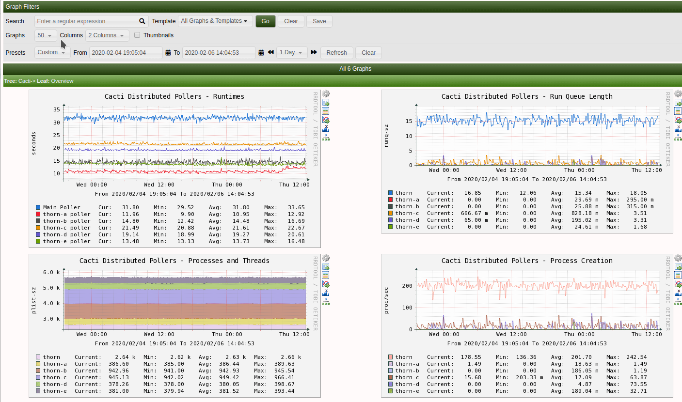682x402 pixels.
Task: Open gear settings icon for Runtimes graph
Action: pos(326,94)
